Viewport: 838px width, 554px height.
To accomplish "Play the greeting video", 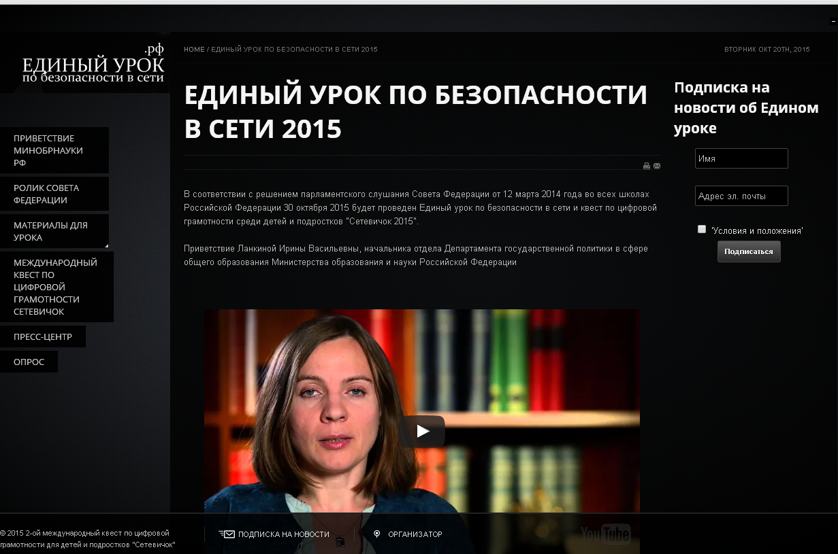I will click(x=422, y=431).
